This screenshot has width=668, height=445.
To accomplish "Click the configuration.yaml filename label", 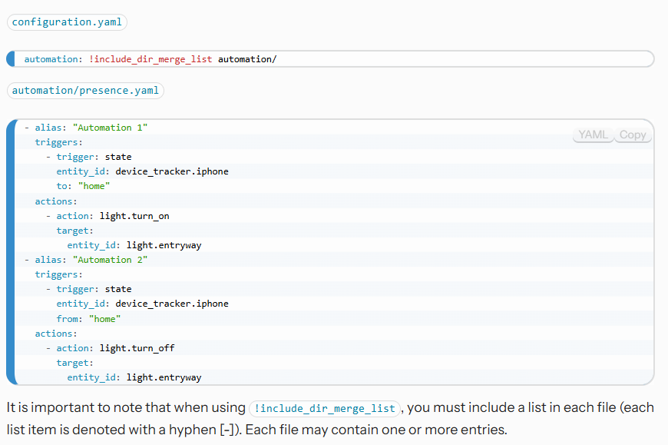I will [x=67, y=22].
